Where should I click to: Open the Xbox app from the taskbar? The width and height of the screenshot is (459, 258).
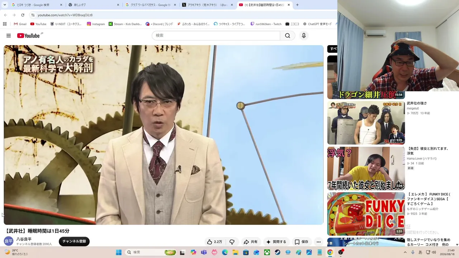click(x=267, y=252)
